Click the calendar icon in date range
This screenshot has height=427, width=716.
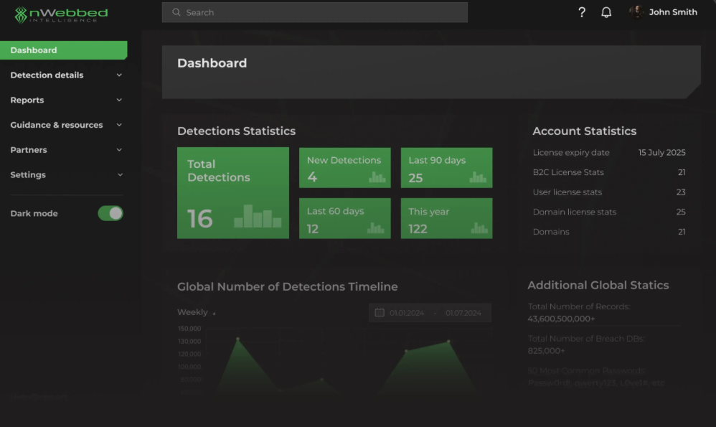(x=380, y=313)
